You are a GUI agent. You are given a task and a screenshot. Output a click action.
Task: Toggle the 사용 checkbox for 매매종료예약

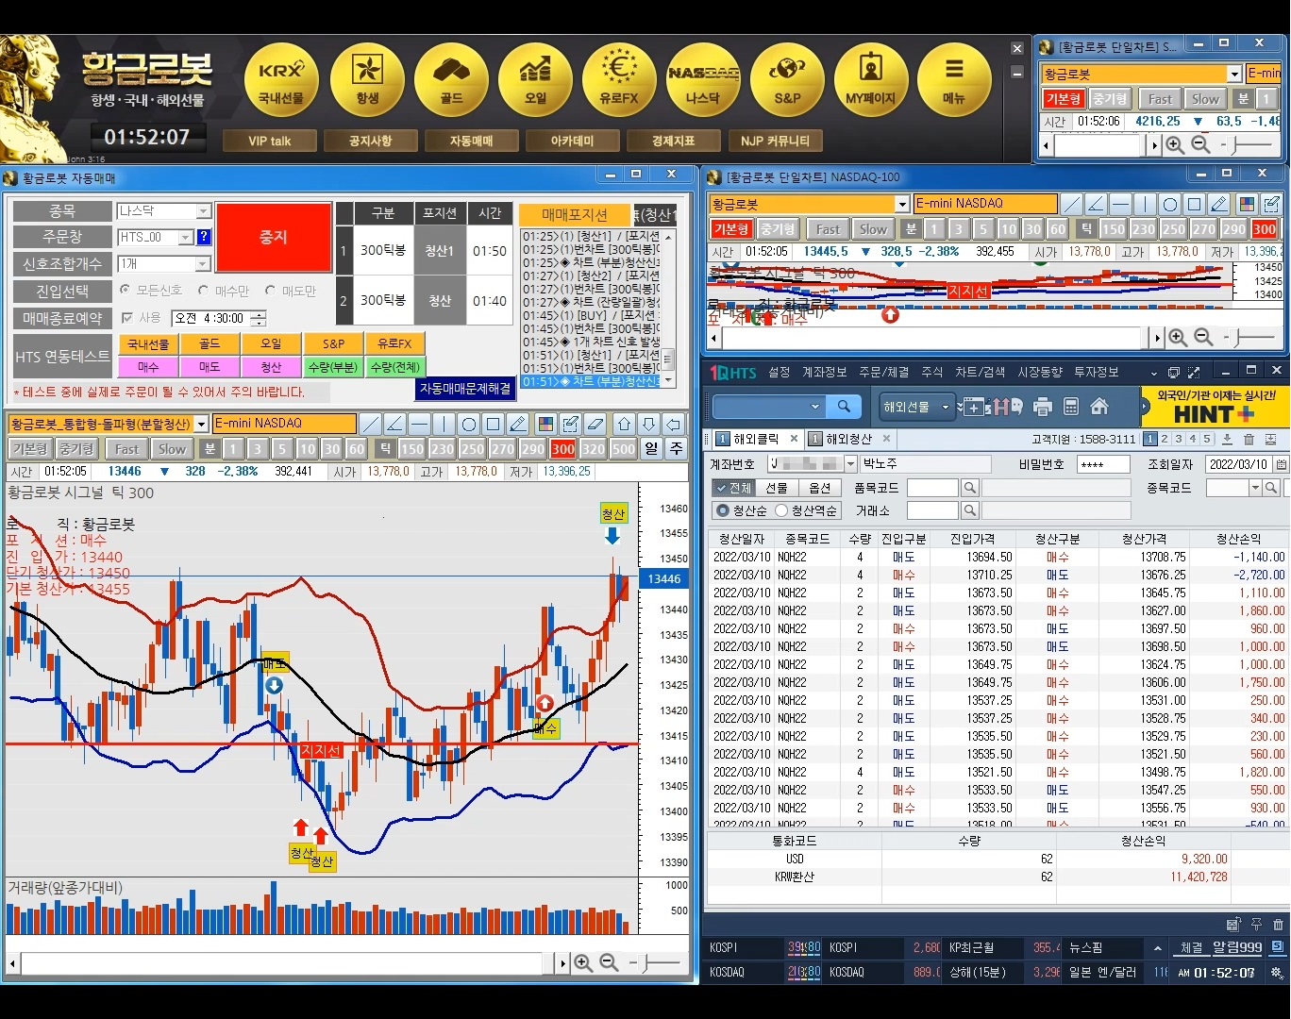[x=126, y=318]
